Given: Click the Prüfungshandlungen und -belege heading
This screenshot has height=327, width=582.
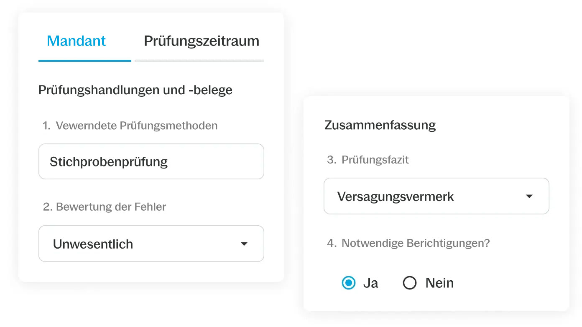Looking at the screenshot, I should tap(135, 90).
